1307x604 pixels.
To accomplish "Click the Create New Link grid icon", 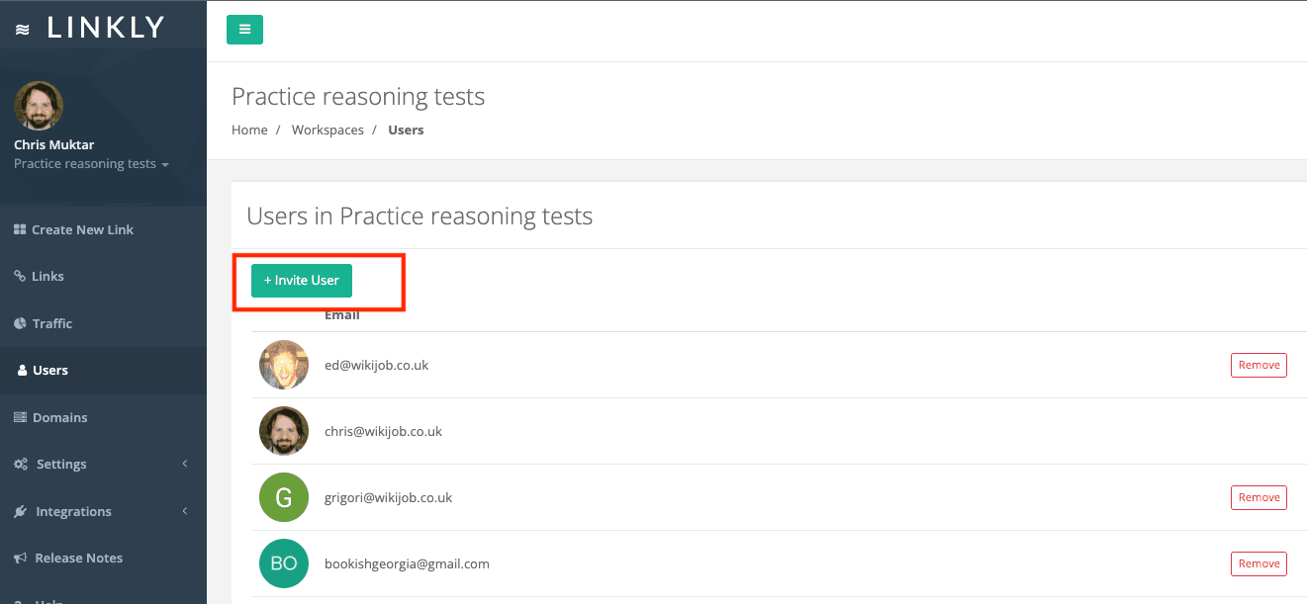I will 20,229.
